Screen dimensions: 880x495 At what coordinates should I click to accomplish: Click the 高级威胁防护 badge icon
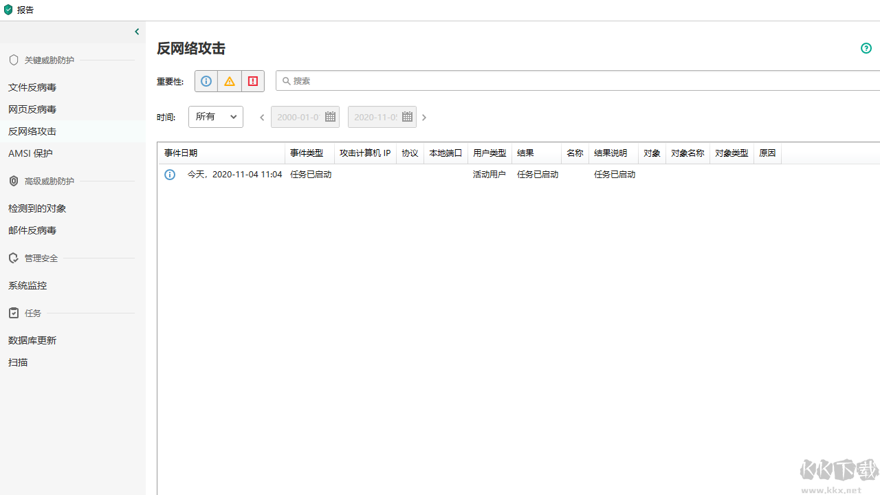pyautogui.click(x=13, y=181)
